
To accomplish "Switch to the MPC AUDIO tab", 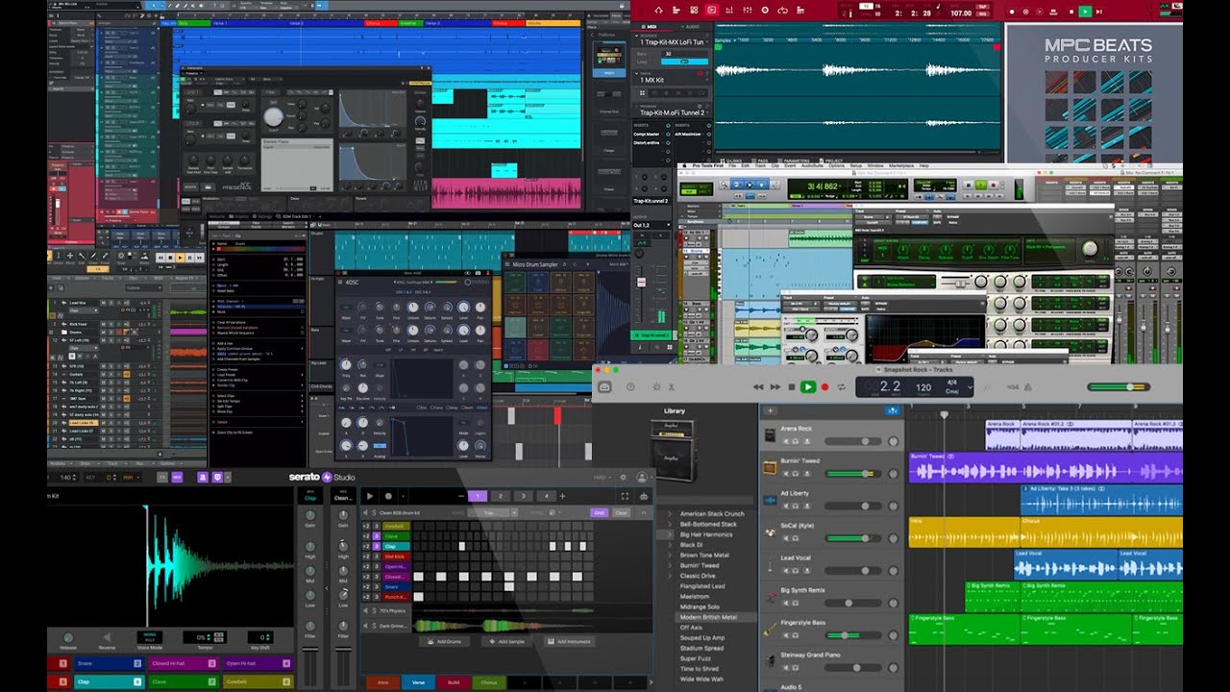I will (x=691, y=28).
